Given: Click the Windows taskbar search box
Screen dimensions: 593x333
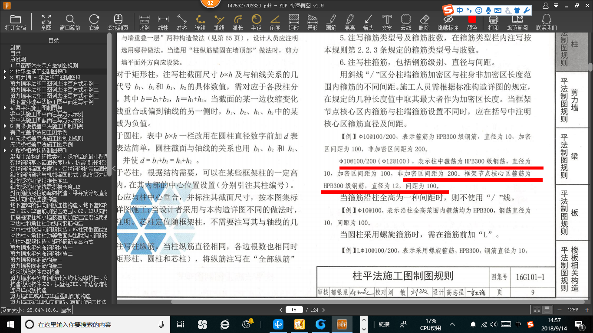Looking at the screenshot, I should (96, 324).
